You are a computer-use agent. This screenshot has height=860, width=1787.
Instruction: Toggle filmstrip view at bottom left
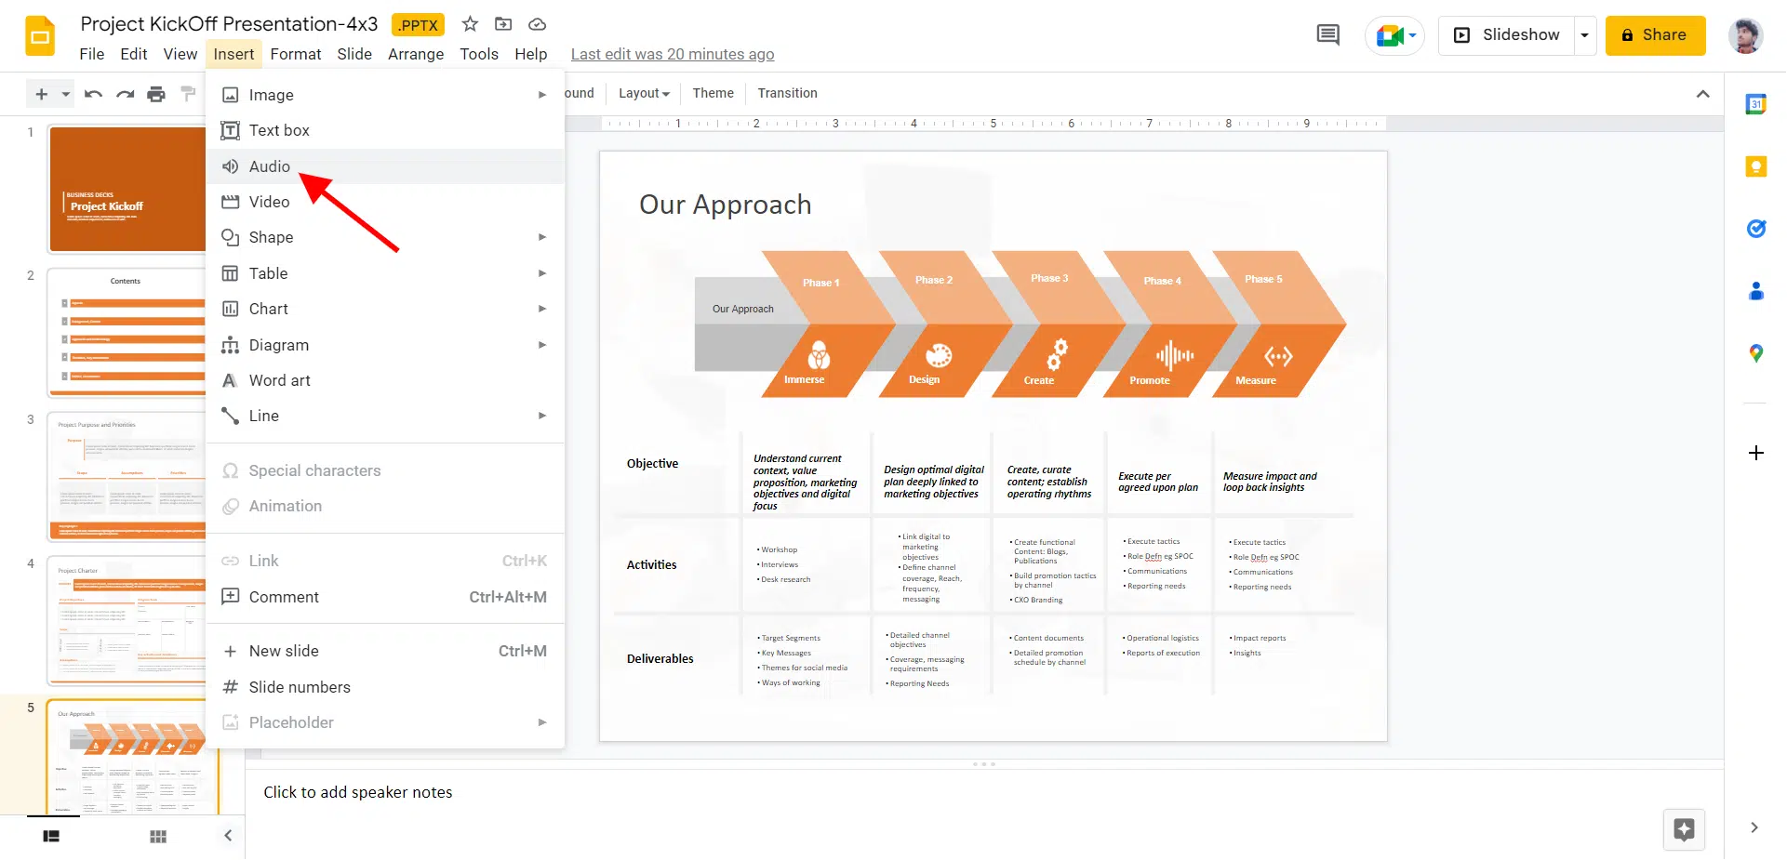(x=51, y=836)
